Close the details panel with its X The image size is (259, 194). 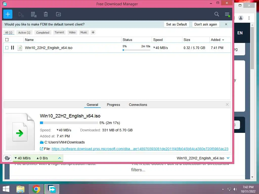point(227,105)
